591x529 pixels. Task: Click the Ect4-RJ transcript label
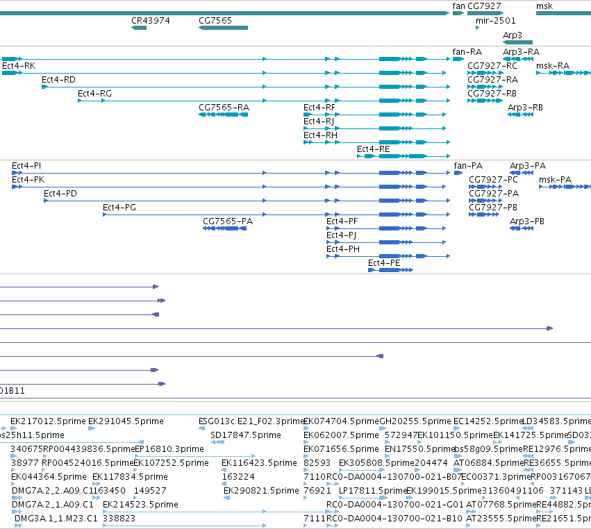point(319,121)
